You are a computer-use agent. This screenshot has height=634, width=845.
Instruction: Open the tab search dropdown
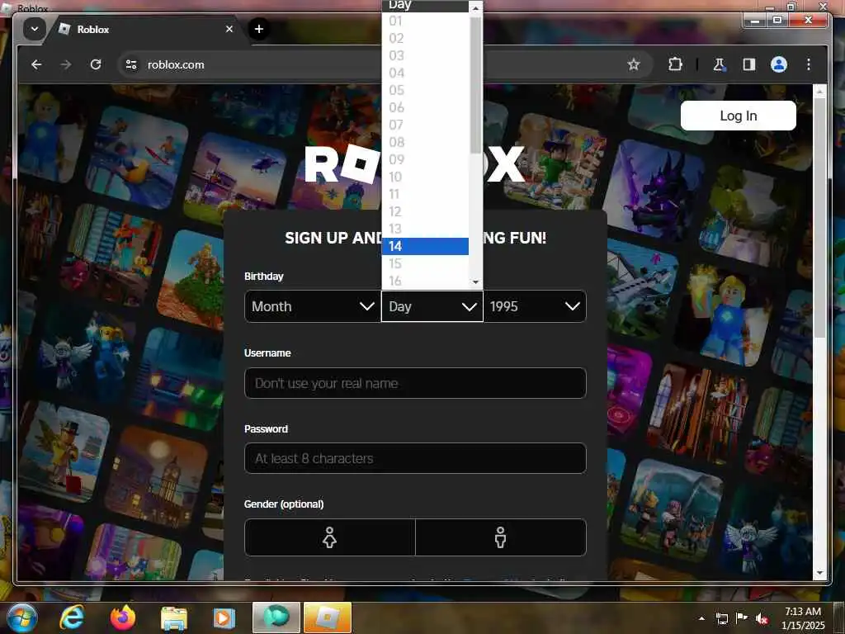(x=34, y=29)
